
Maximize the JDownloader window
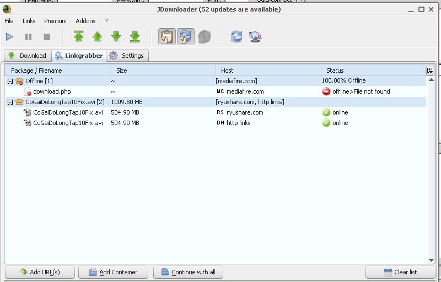click(x=421, y=9)
